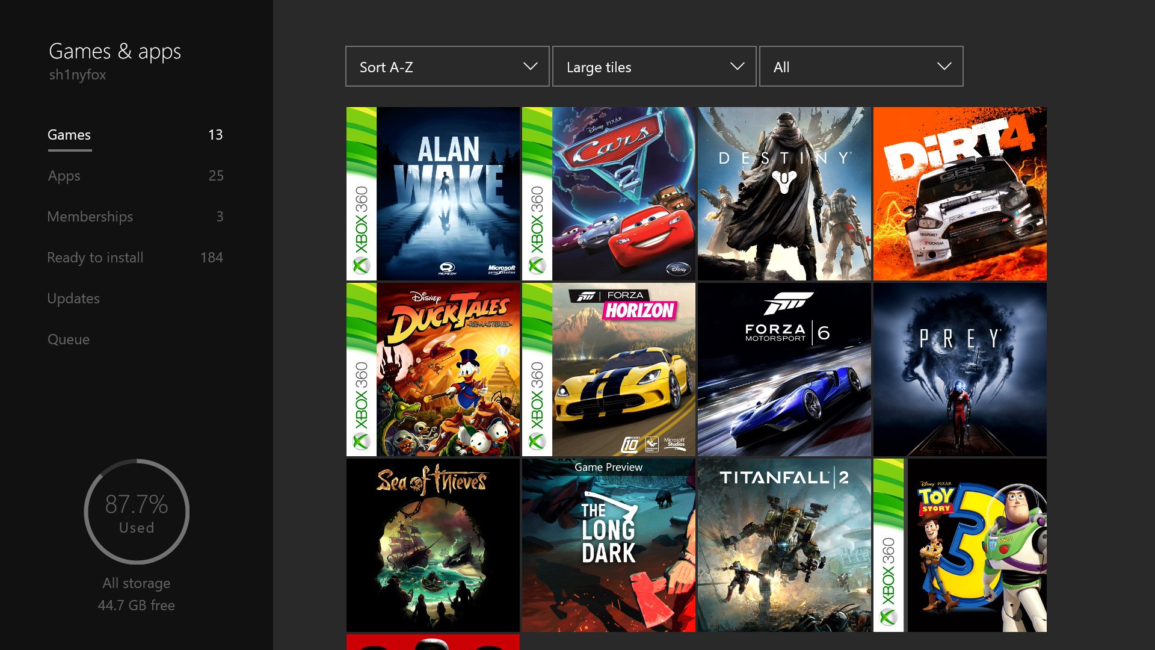
Task: Open The Long Dark game preview
Action: click(x=608, y=545)
